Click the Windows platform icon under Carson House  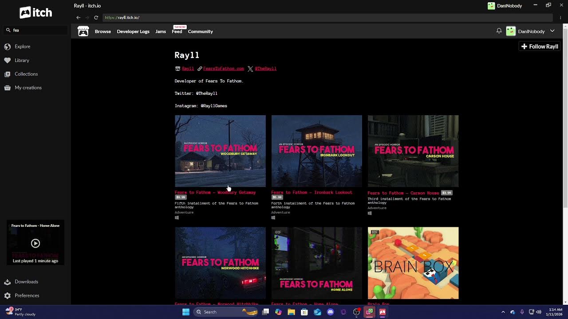coord(370,213)
